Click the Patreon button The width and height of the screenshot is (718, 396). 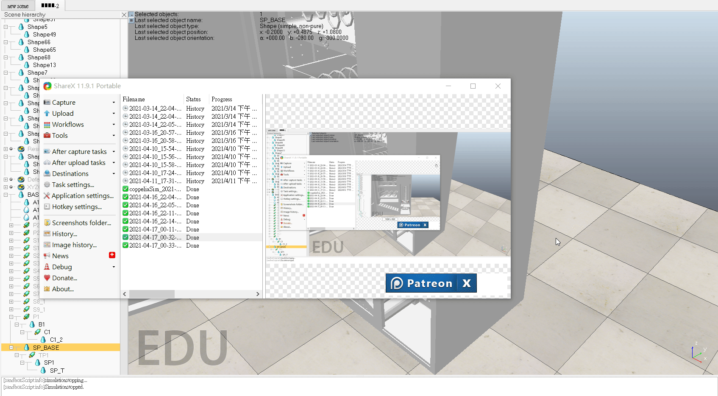[x=422, y=283]
